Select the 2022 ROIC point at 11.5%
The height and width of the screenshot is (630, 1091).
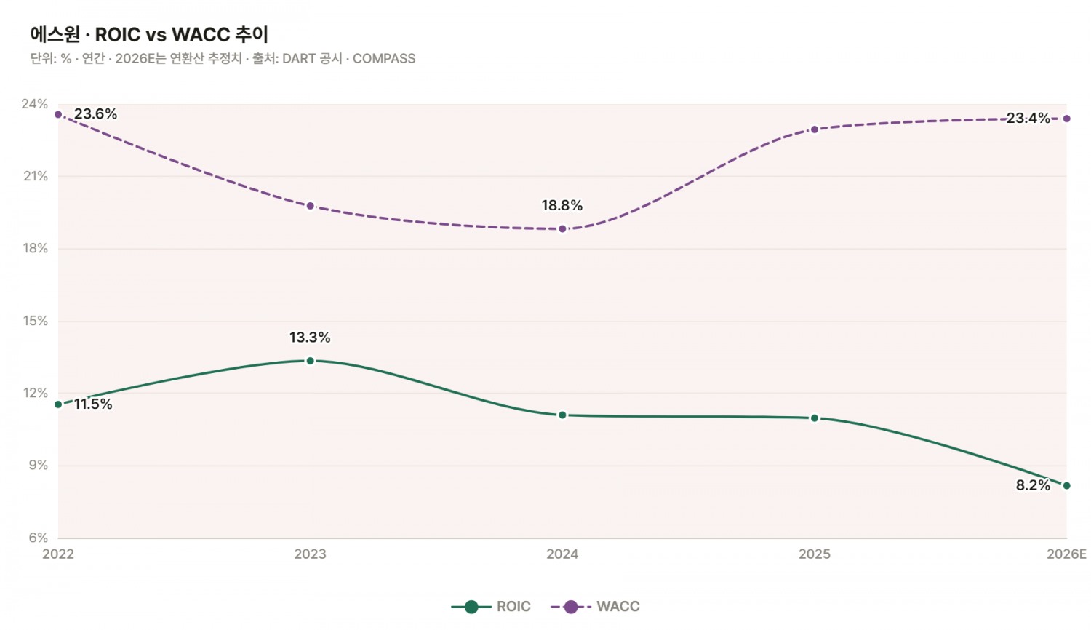pyautogui.click(x=58, y=404)
